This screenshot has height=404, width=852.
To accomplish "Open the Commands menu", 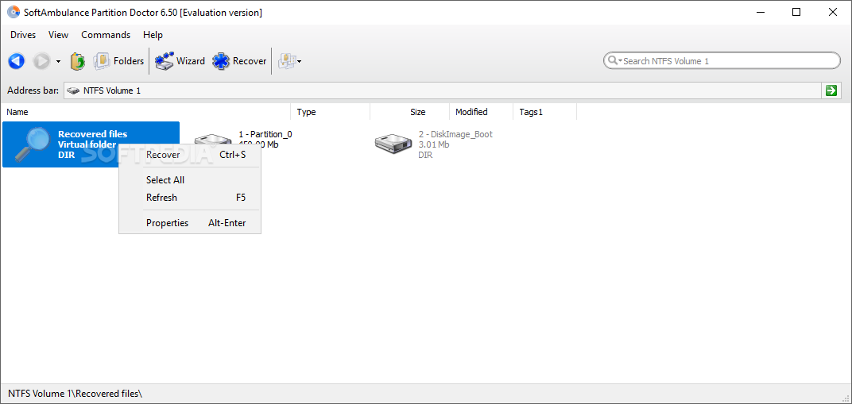I will pos(106,35).
